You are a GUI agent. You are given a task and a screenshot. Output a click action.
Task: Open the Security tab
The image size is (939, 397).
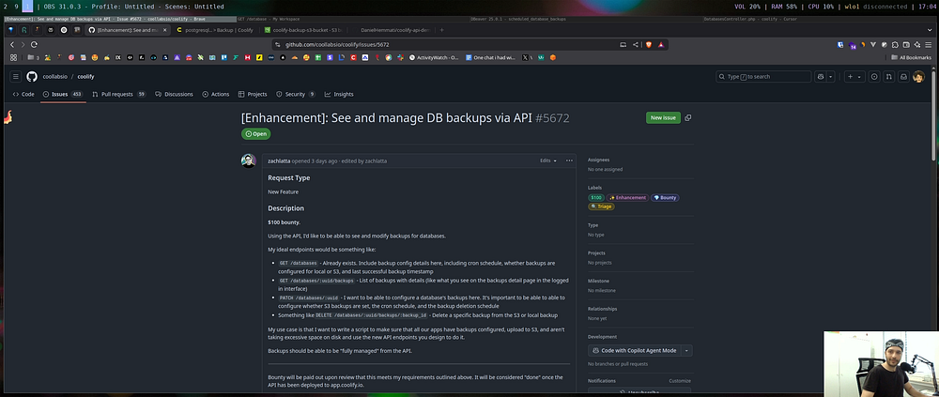click(x=296, y=94)
